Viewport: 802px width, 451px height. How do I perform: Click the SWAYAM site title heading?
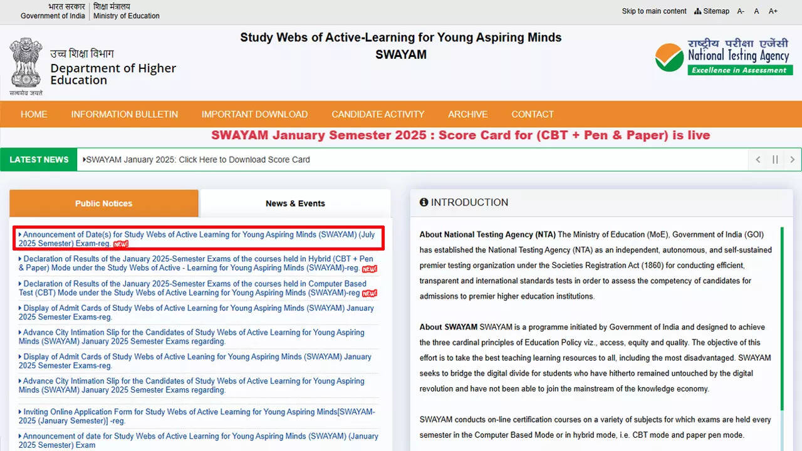pos(401,46)
